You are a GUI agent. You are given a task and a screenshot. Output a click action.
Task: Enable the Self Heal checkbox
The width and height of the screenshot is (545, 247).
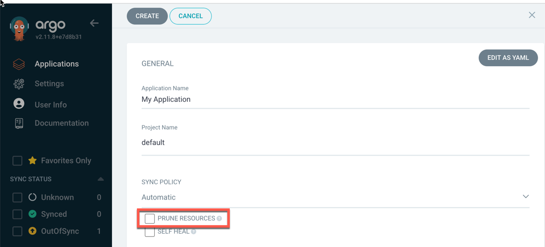click(150, 232)
